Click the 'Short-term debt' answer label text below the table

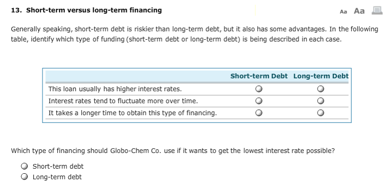coord(58,166)
